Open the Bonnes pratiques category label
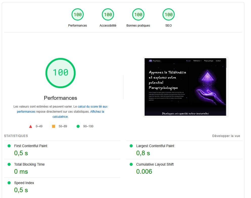251x198 pixels. tap(138, 26)
